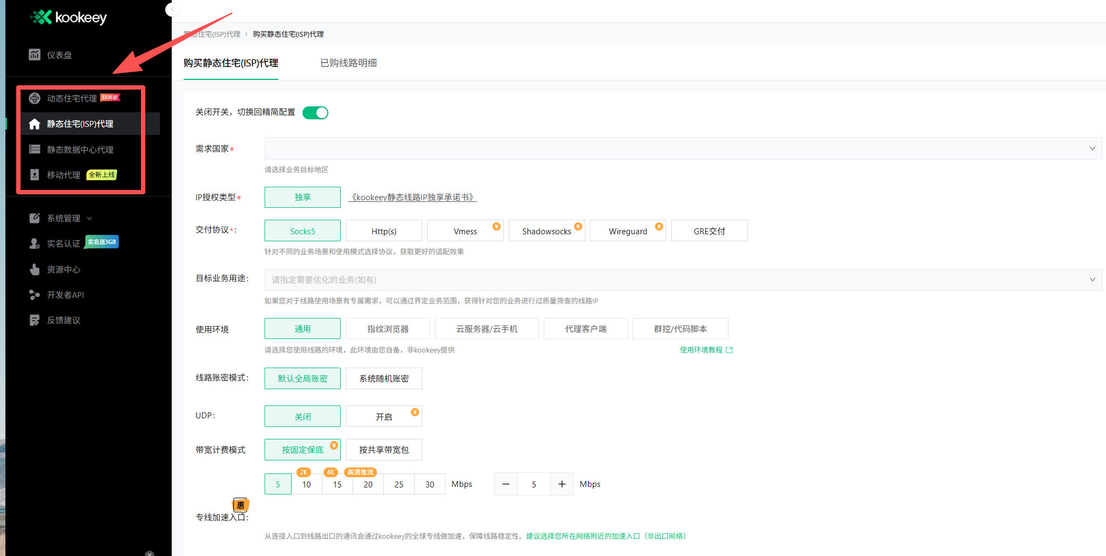This screenshot has width=1106, height=556.
Task: Open the 使用环境教程 tutorial link
Action: coord(703,350)
